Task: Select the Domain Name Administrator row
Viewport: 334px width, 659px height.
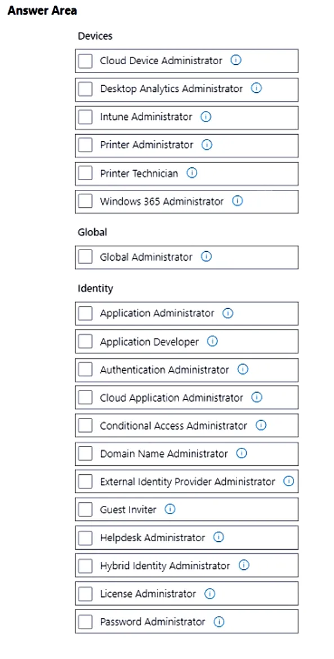Action: coord(186,453)
